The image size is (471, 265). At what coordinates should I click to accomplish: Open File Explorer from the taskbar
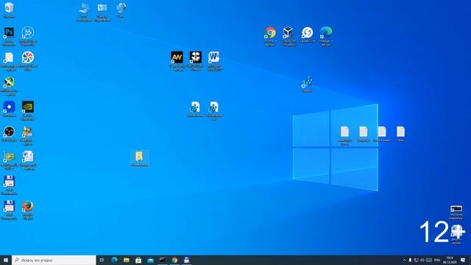127,260
